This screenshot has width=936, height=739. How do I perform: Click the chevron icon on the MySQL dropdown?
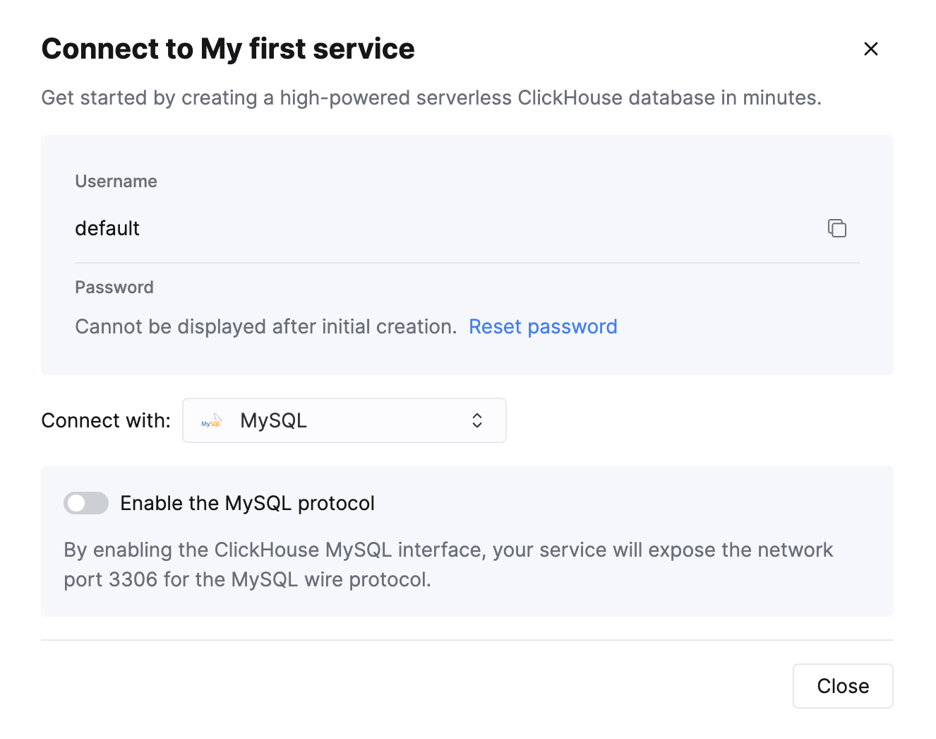[477, 420]
